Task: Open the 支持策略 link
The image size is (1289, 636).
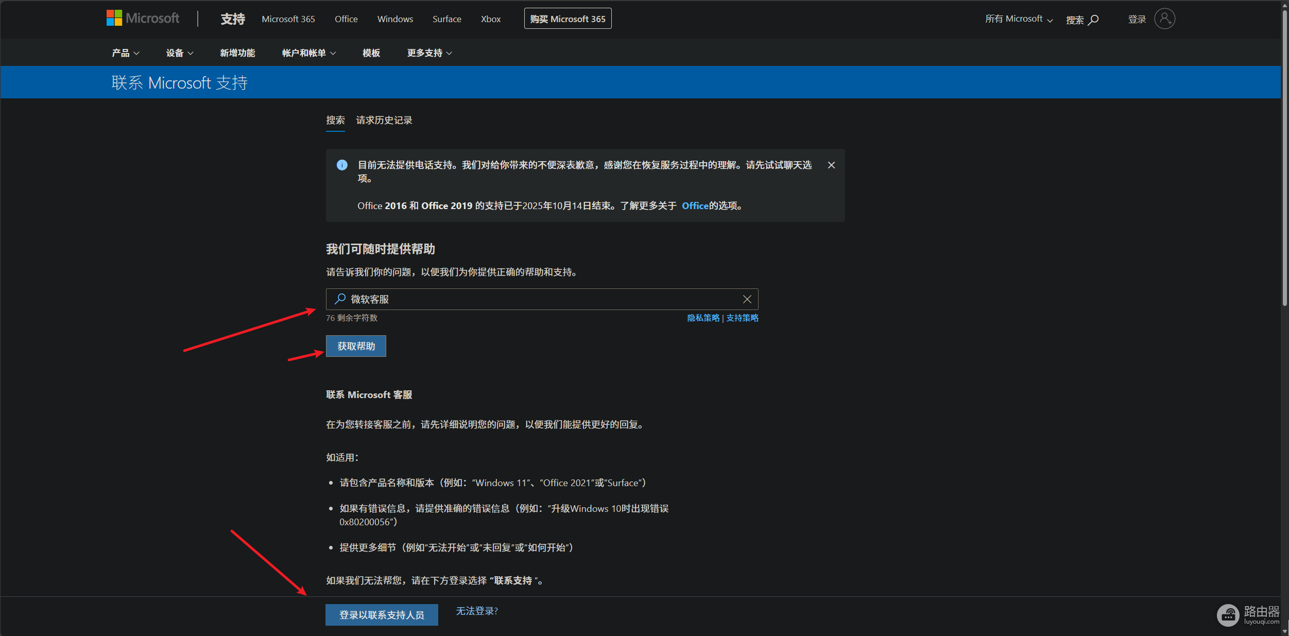Action: (742, 318)
